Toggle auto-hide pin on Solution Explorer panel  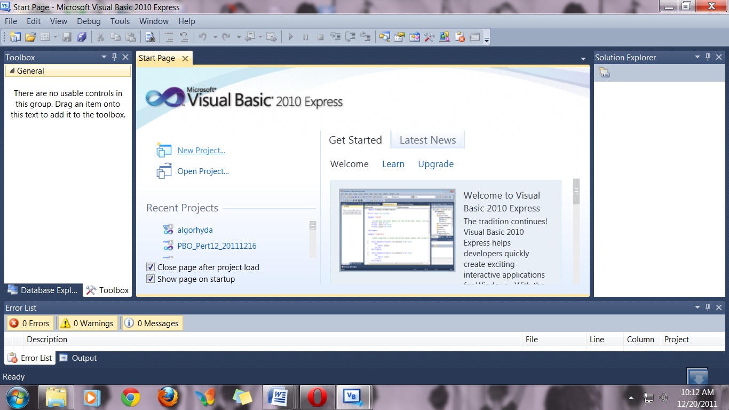coord(708,57)
